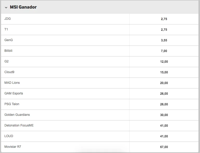Choose LOUD odds 41,00

[164, 136]
